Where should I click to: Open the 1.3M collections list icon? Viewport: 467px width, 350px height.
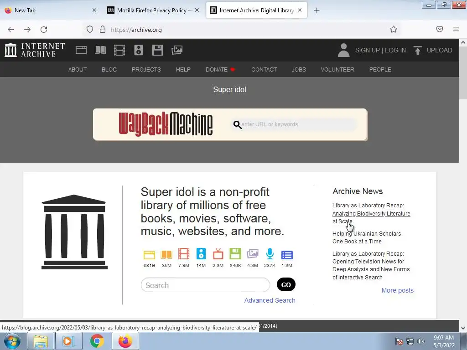click(287, 255)
